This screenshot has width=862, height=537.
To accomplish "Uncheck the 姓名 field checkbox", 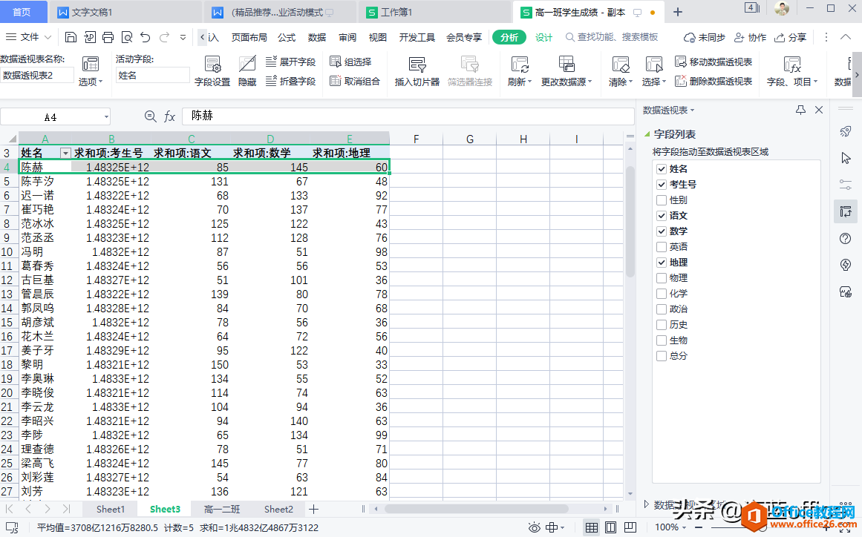I will pyautogui.click(x=662, y=169).
